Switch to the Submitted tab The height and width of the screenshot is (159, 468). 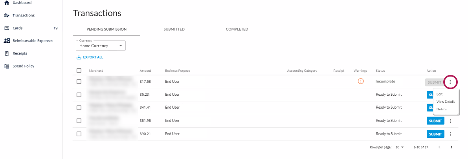click(174, 29)
